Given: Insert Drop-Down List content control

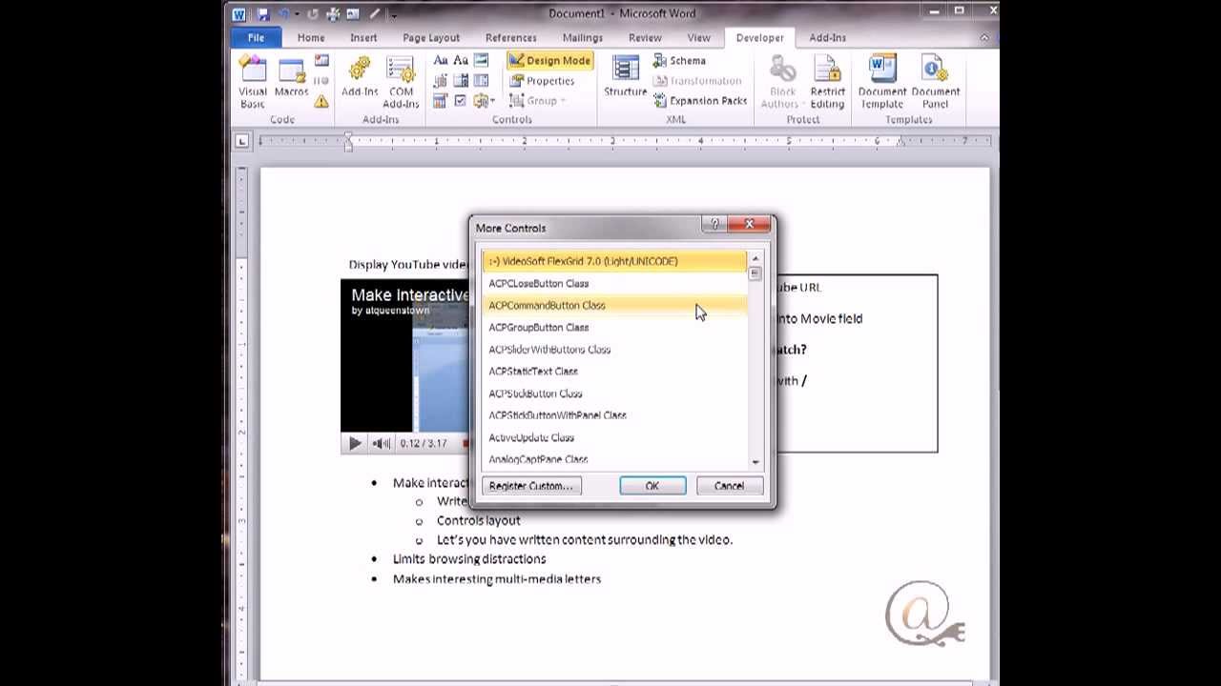Looking at the screenshot, I should (482, 81).
